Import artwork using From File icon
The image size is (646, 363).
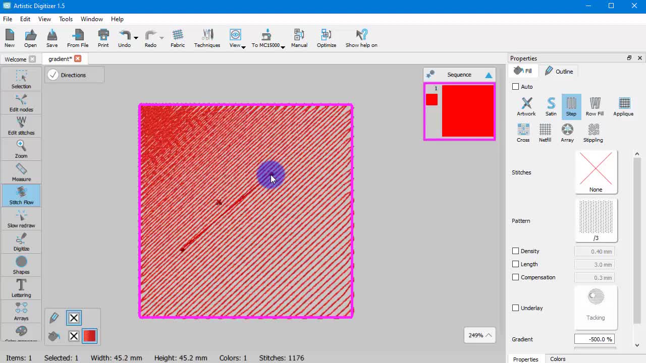(x=78, y=38)
